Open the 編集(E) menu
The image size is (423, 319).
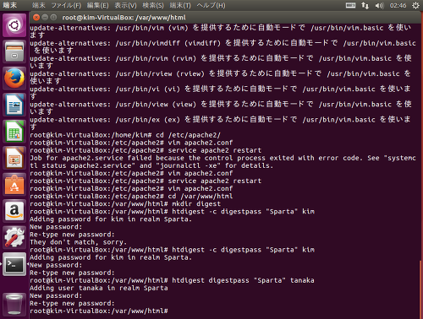(x=97, y=5)
